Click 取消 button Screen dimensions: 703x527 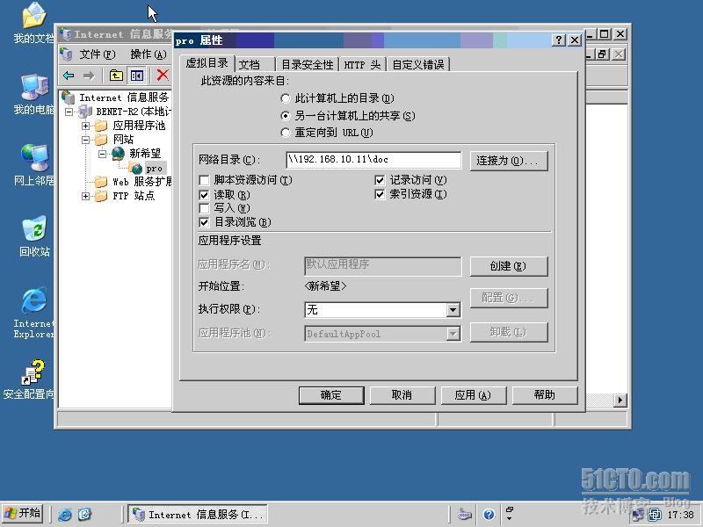[x=402, y=394]
